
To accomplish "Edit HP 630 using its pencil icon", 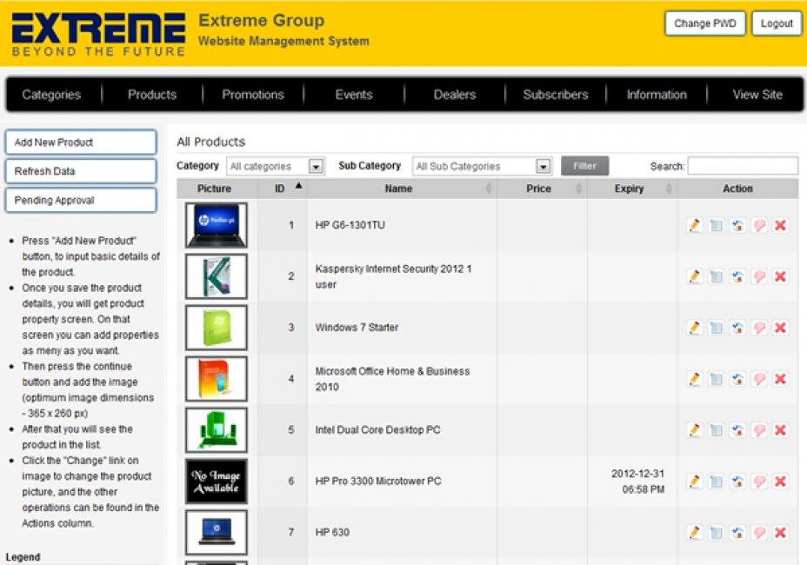I will 695,532.
